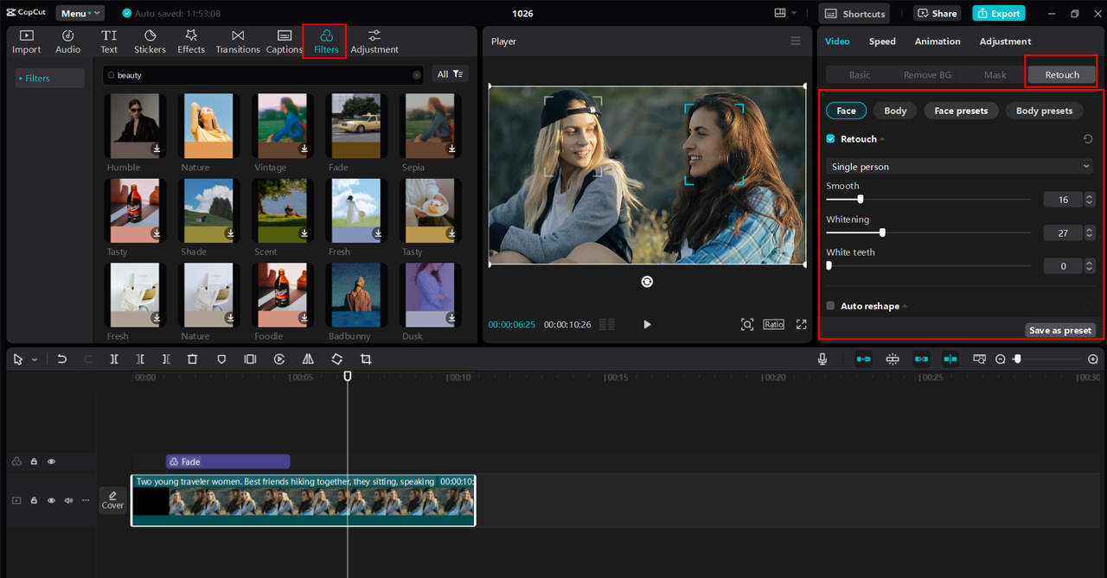This screenshot has height=578, width=1107.
Task: Rotate the selected clip
Action: pos(336,359)
